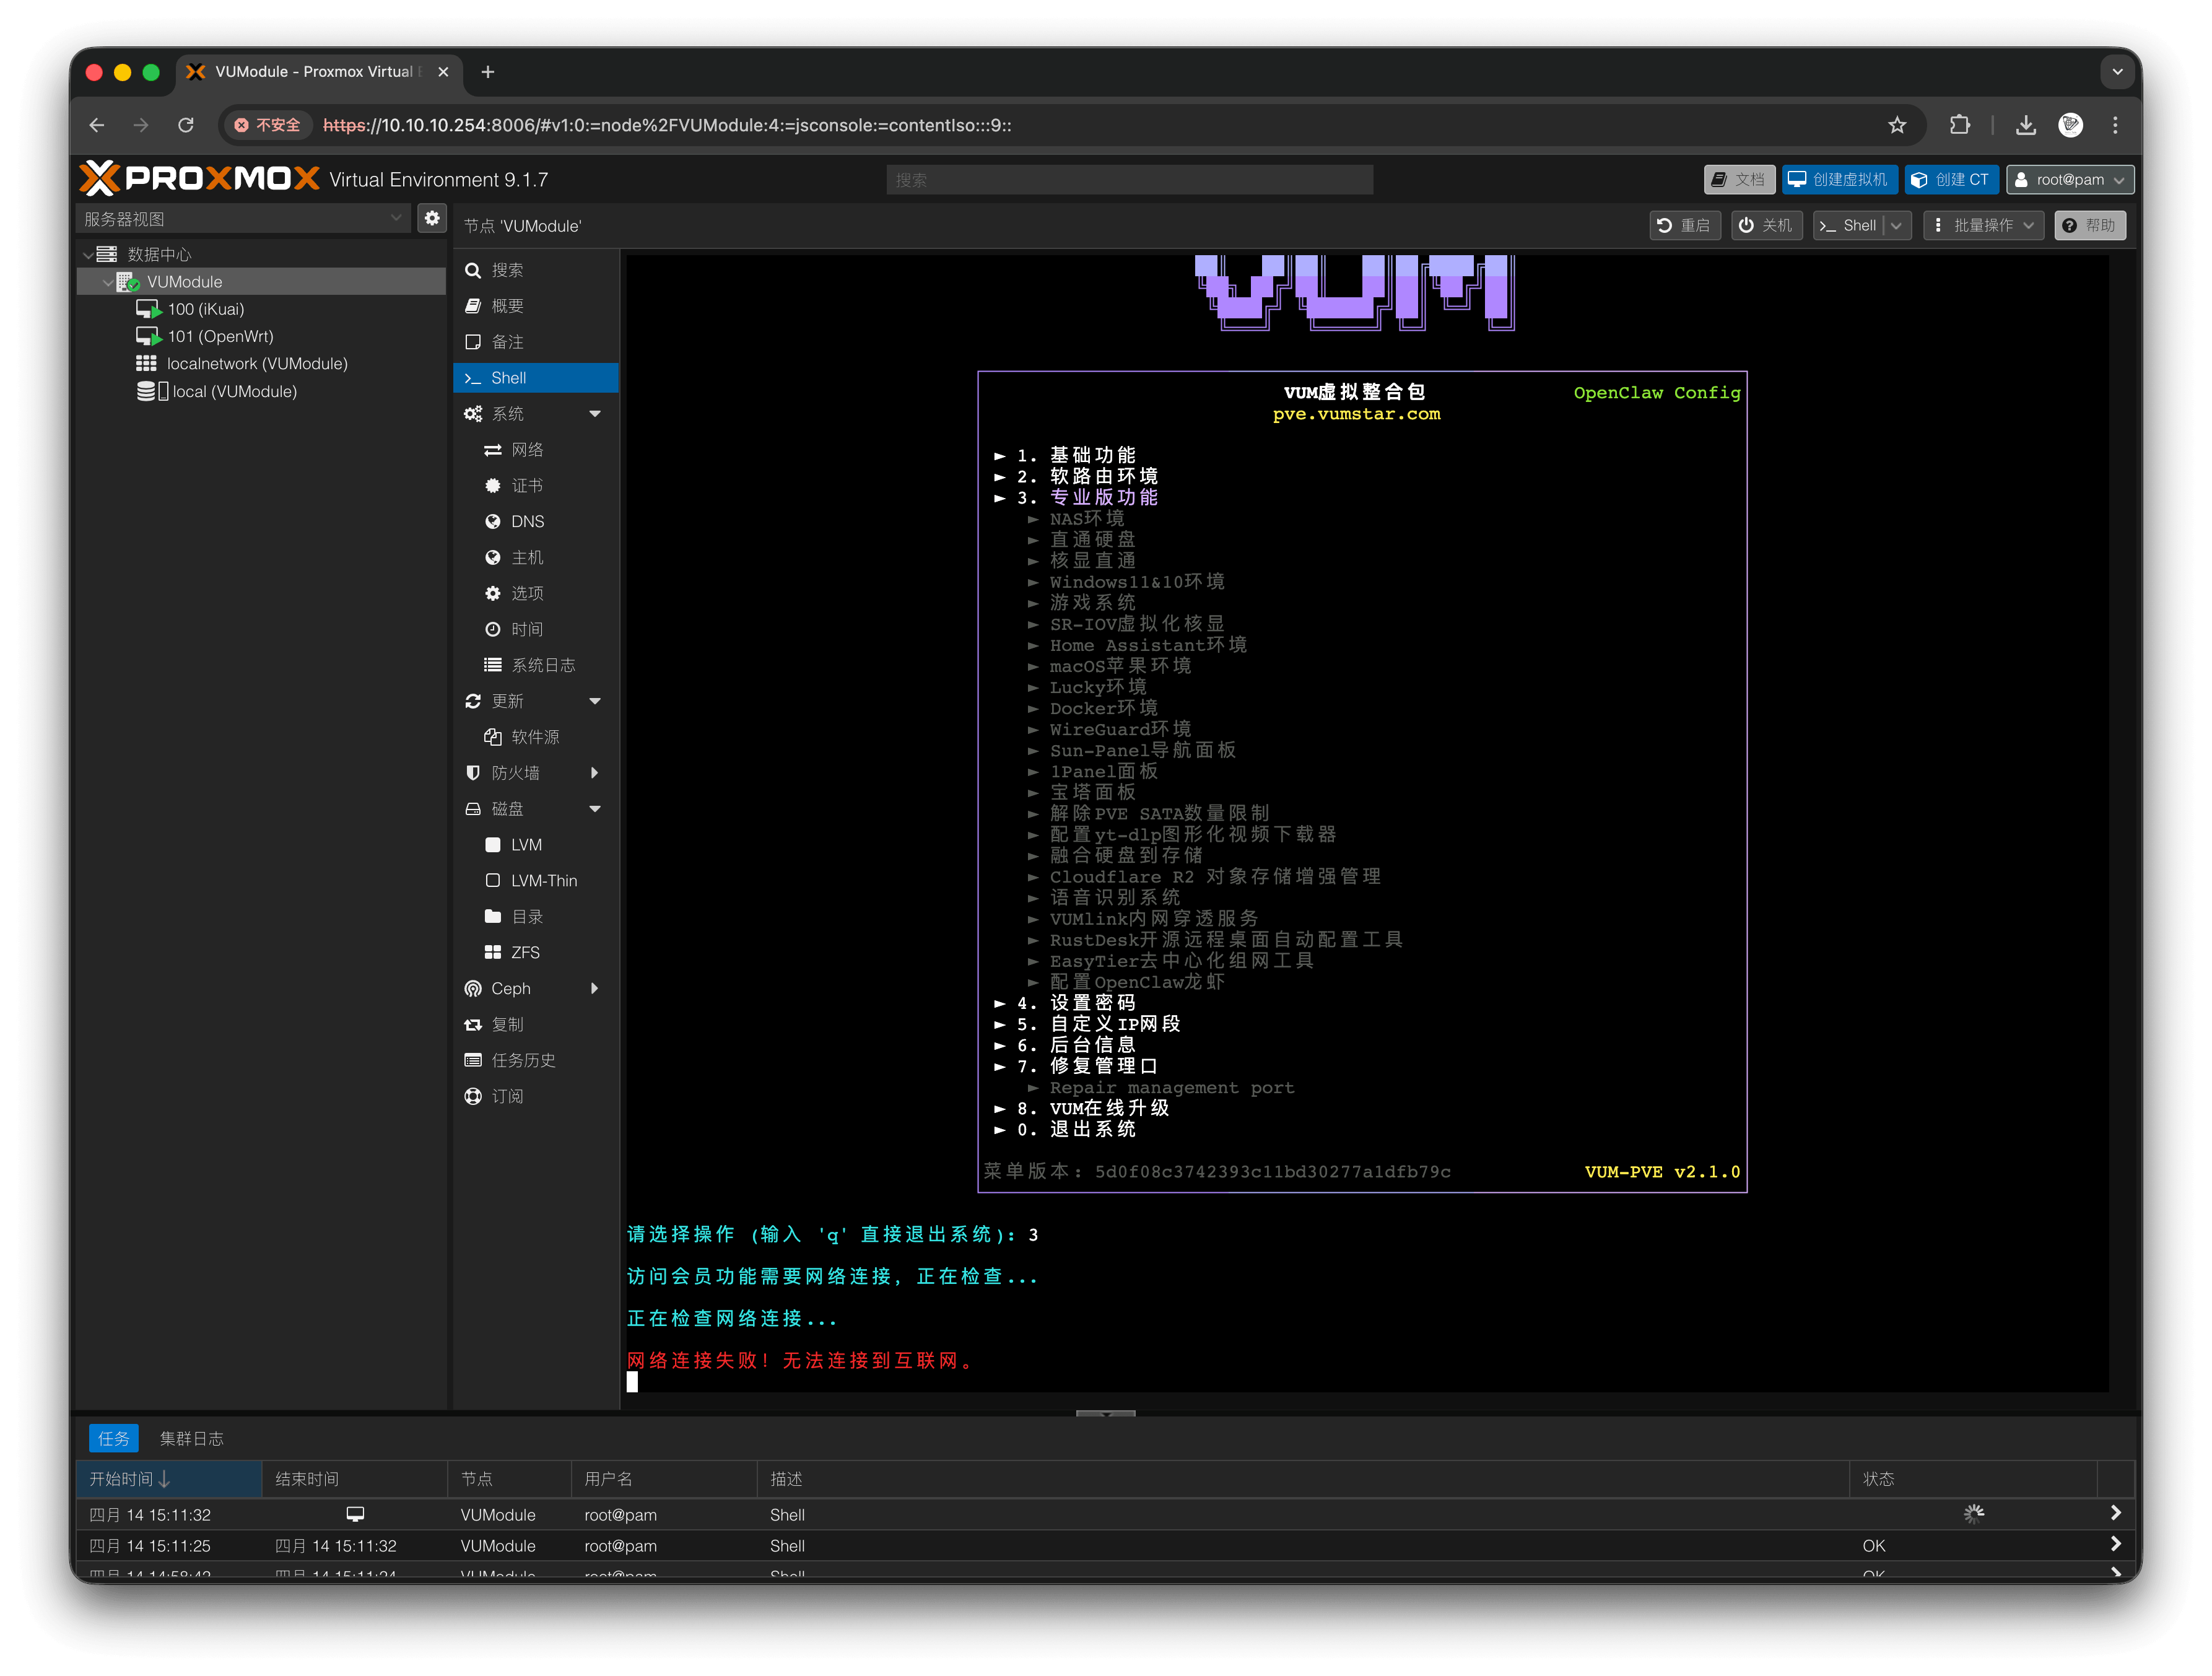
Task: Collapse the 数据中心 datacenter tree
Action: coord(88,254)
